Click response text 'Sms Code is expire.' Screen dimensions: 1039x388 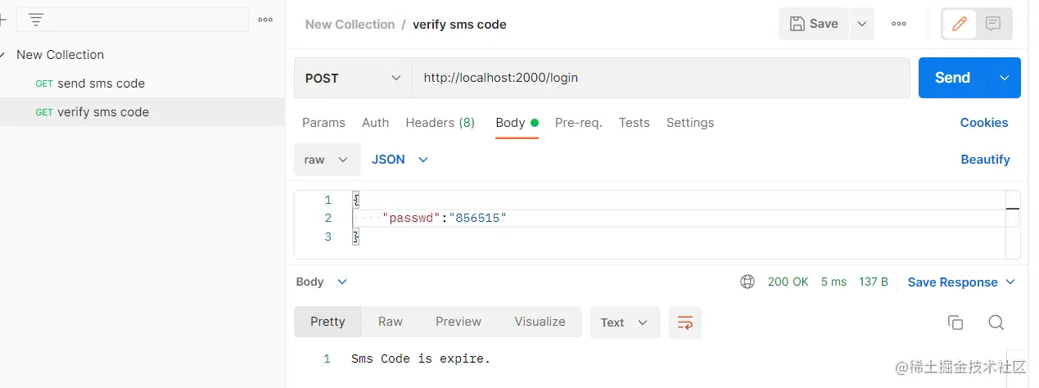421,359
